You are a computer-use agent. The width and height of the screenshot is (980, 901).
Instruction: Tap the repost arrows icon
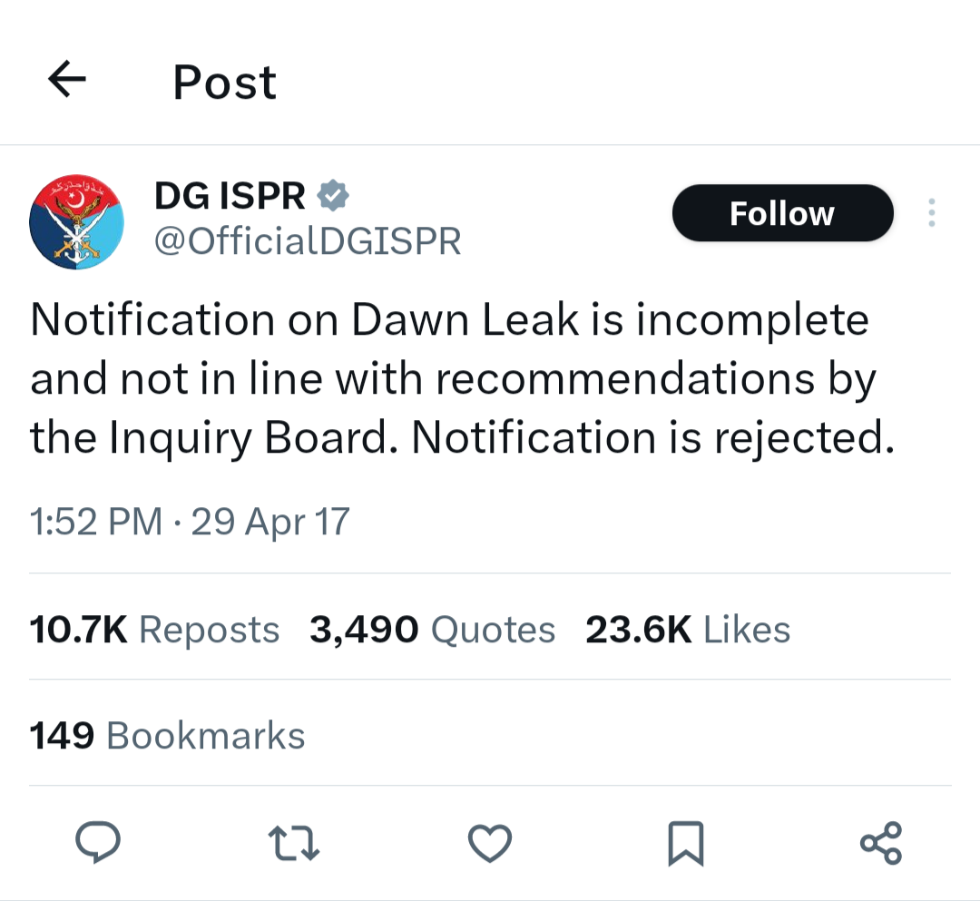tap(294, 843)
